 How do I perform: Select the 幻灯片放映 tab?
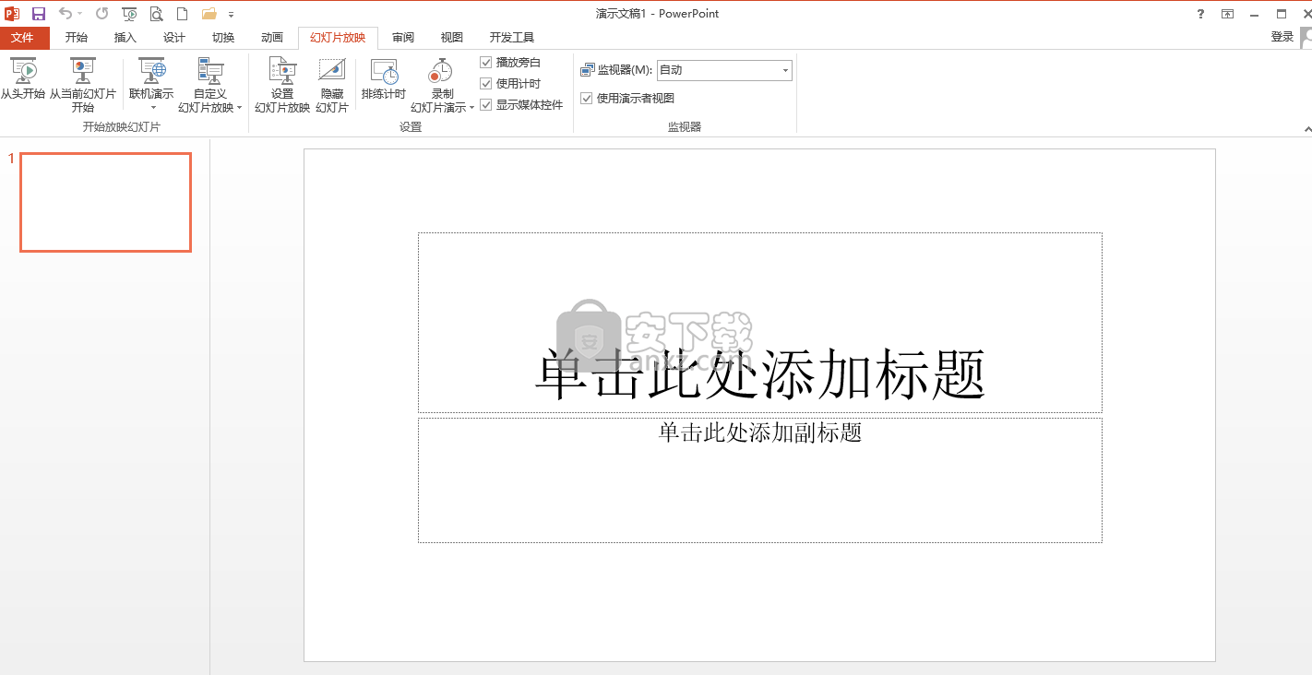(x=338, y=38)
